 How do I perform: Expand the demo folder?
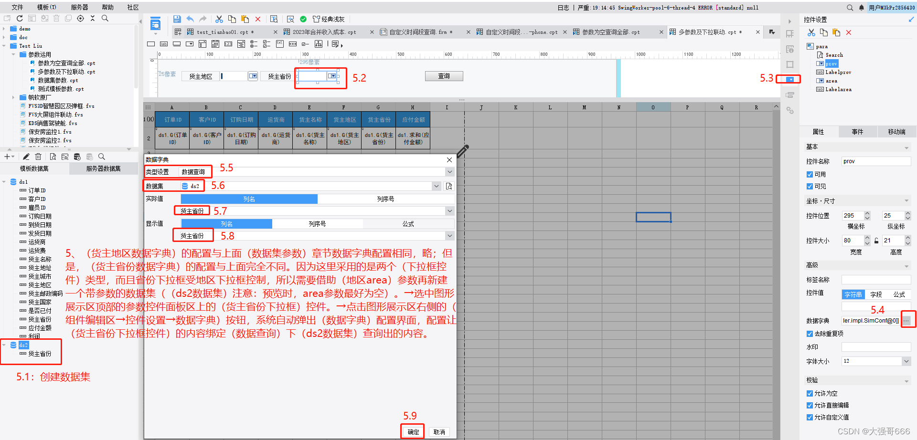(4, 29)
